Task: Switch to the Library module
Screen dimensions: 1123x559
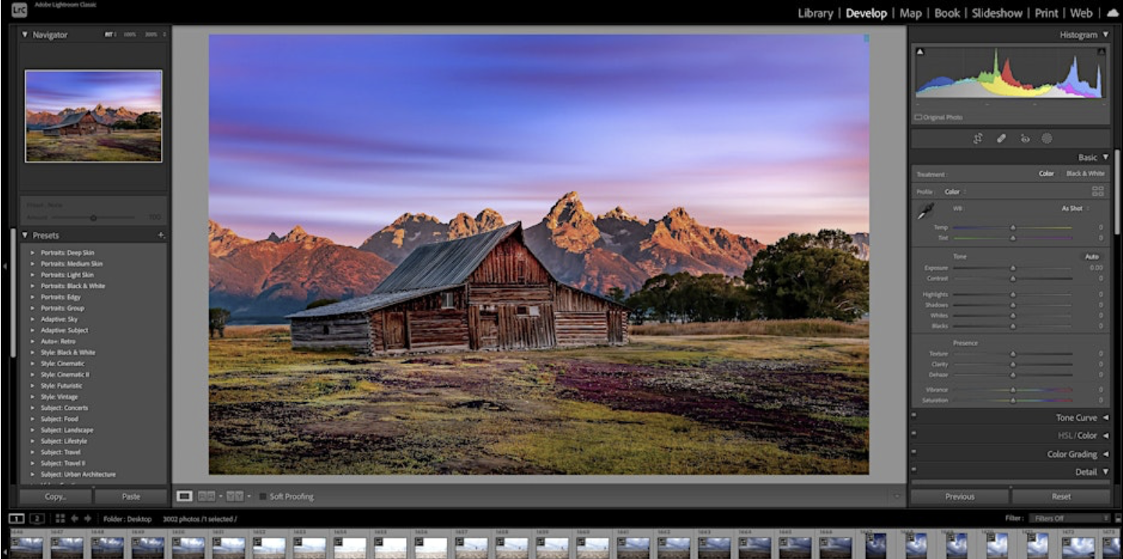Action: click(x=815, y=12)
